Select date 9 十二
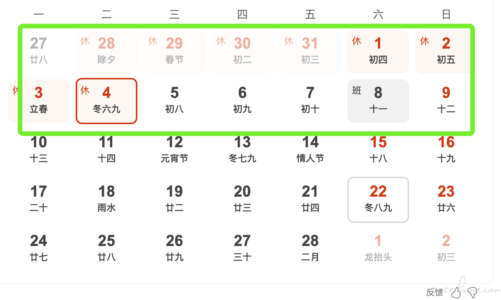The image size is (501, 300). tap(446, 101)
